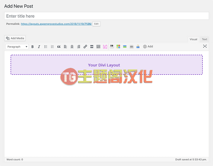Click the Draft saved at 5:33:43 pm text
This screenshot has width=213, height=166.
coord(191,159)
